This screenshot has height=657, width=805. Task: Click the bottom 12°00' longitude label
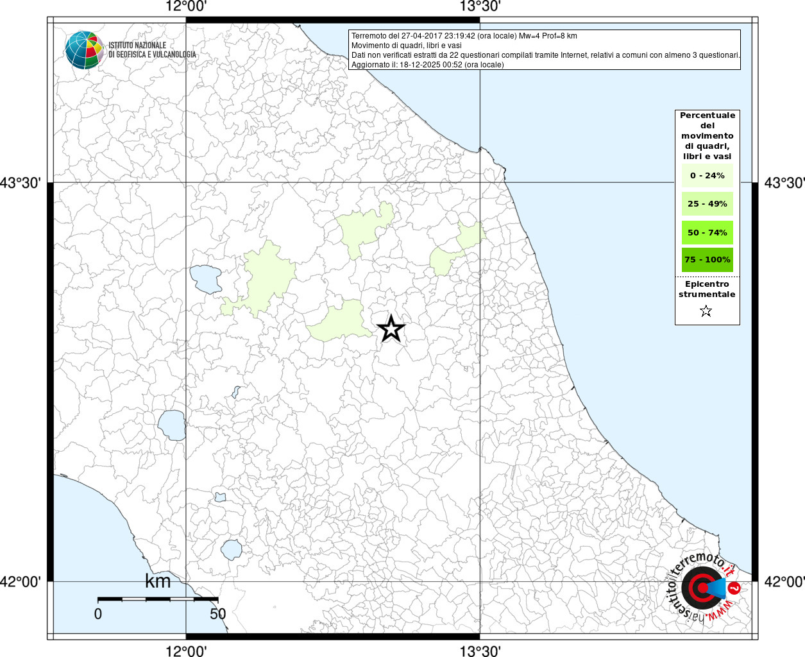pos(186,651)
